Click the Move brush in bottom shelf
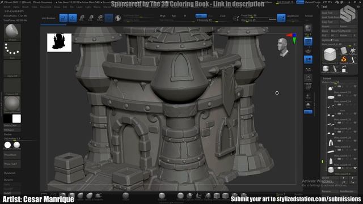 tap(81, 196)
